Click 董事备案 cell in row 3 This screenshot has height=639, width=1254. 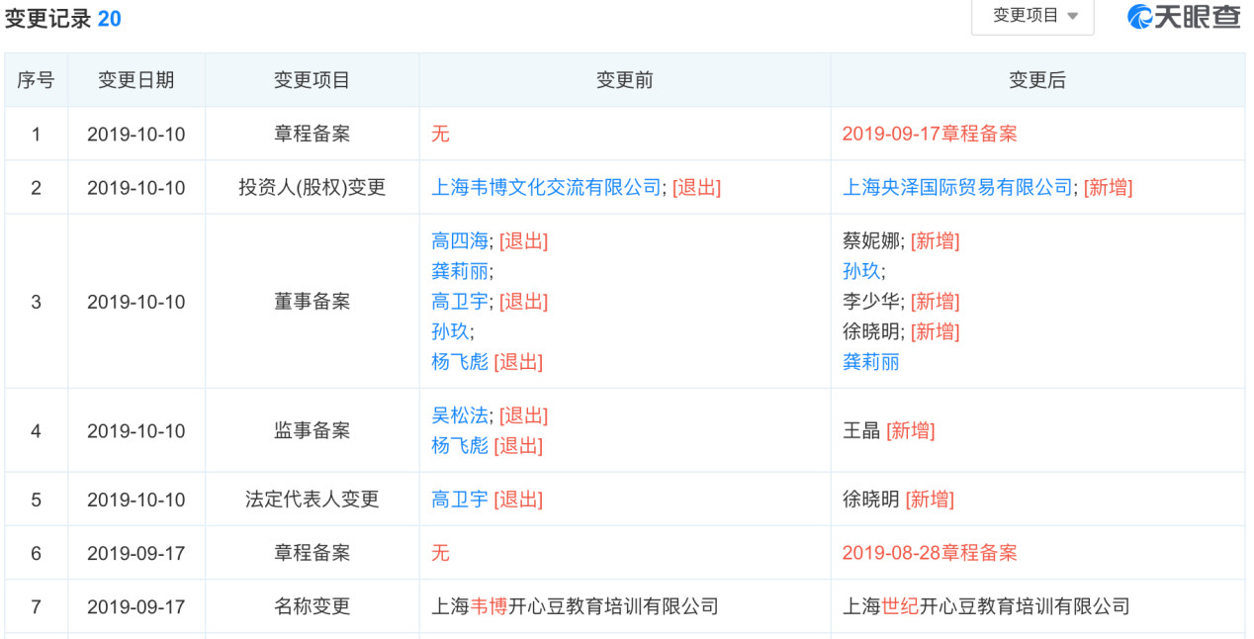coord(313,302)
